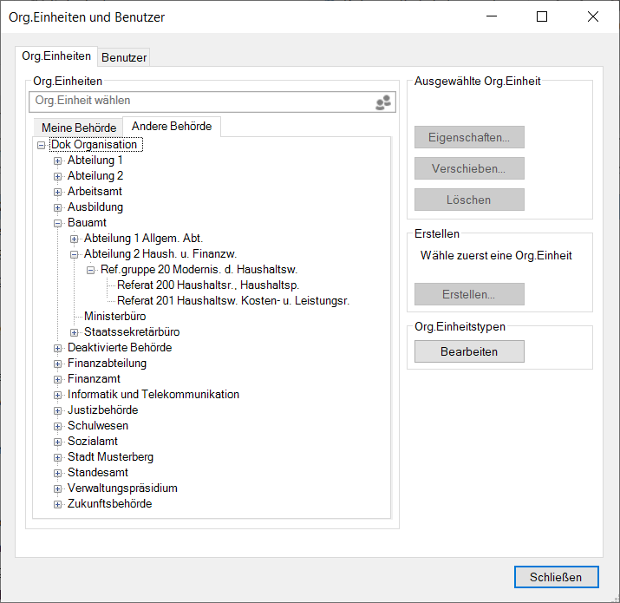Viewport: 620px width, 603px height.
Task: Collapse the Bauamt tree node
Action: point(58,223)
